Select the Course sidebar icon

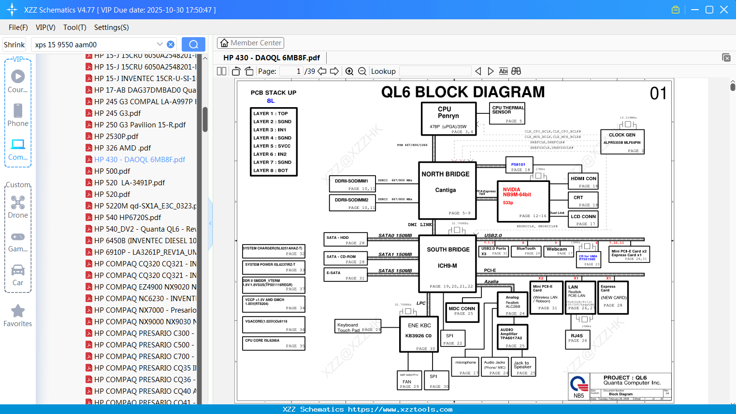18,82
